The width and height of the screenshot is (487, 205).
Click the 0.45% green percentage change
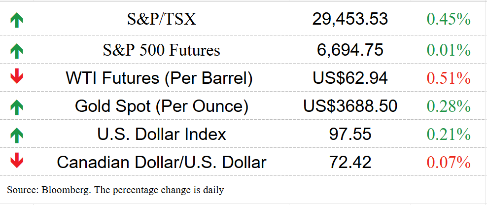tap(449, 19)
